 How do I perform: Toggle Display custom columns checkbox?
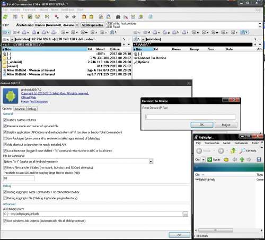point(5,120)
